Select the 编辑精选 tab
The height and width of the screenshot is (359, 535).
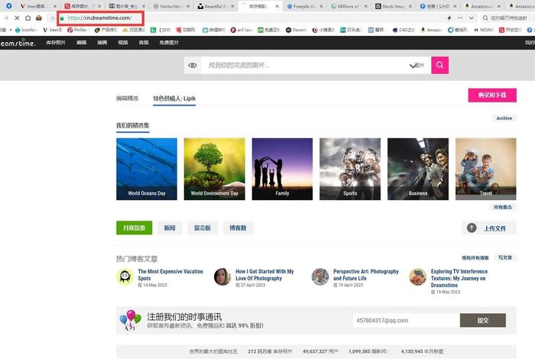pos(128,99)
